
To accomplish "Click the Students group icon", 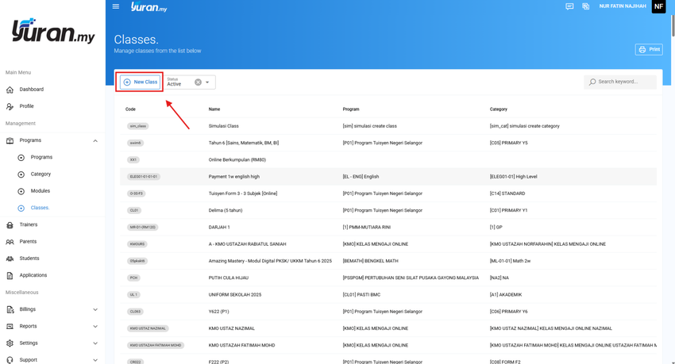I will tap(10, 259).
